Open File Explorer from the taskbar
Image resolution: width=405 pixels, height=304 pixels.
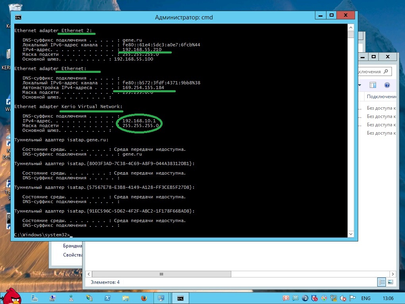pyautogui.click(x=125, y=298)
